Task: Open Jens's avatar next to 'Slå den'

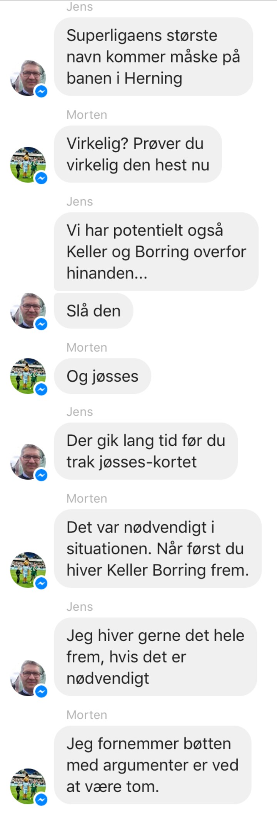Action: pos(28,311)
